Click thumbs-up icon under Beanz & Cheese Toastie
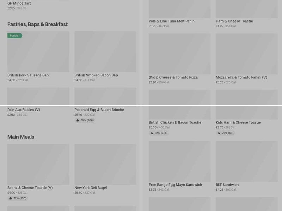 pos(11,198)
